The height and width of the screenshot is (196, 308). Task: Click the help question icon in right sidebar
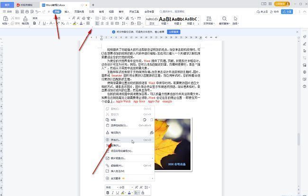pyautogui.click(x=305, y=86)
